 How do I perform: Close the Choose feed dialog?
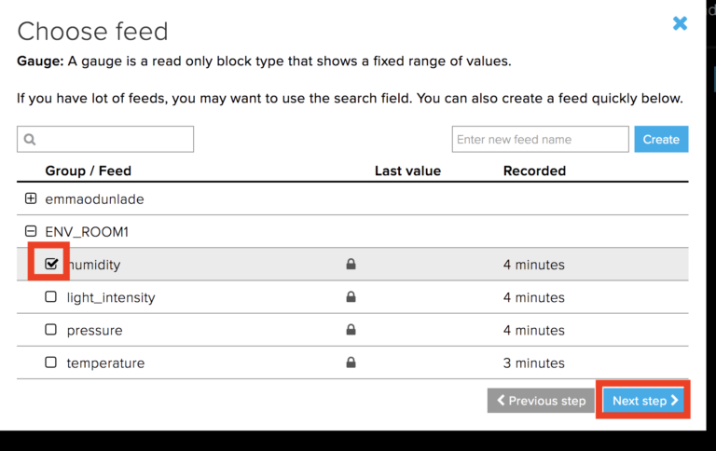pyautogui.click(x=680, y=23)
